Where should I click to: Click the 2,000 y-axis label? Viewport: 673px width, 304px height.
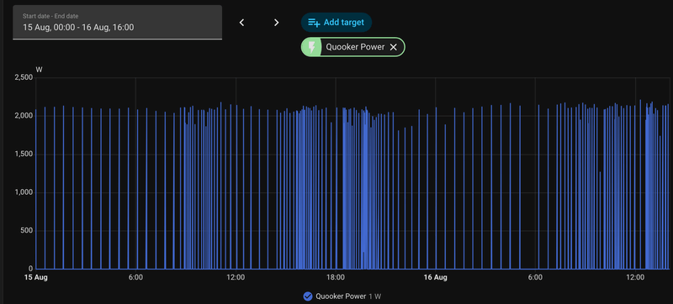(24, 116)
